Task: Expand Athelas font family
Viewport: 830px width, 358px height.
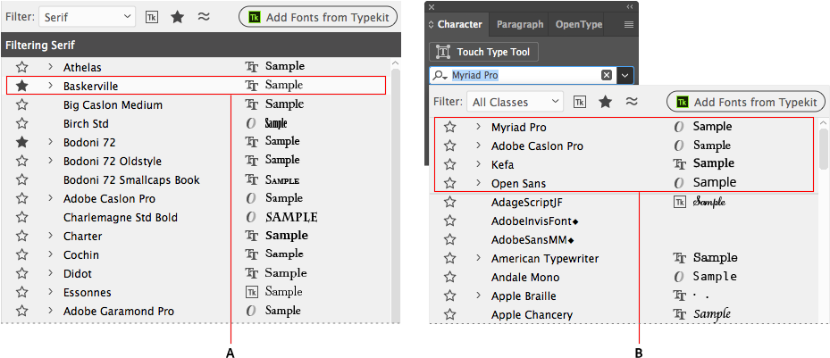Action: pos(50,67)
